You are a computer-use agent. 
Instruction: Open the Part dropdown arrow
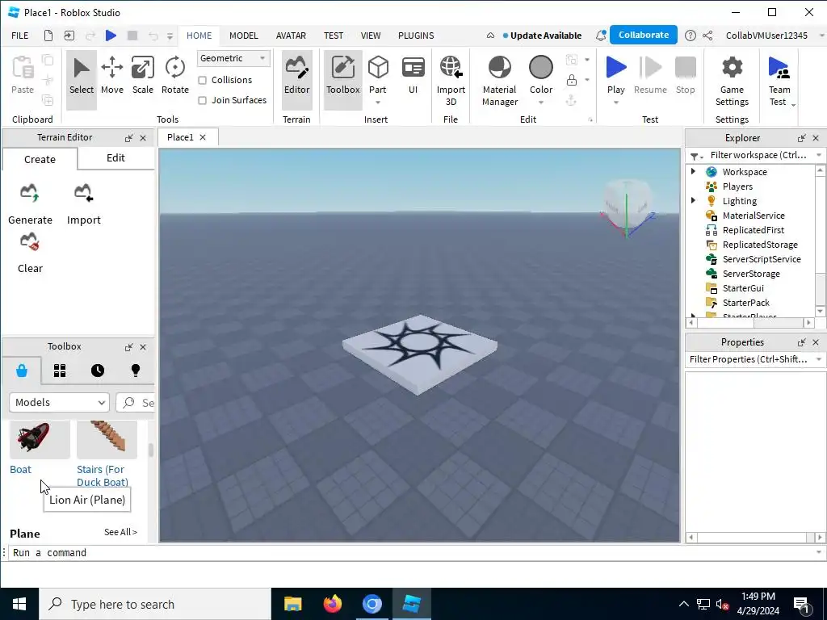378,103
